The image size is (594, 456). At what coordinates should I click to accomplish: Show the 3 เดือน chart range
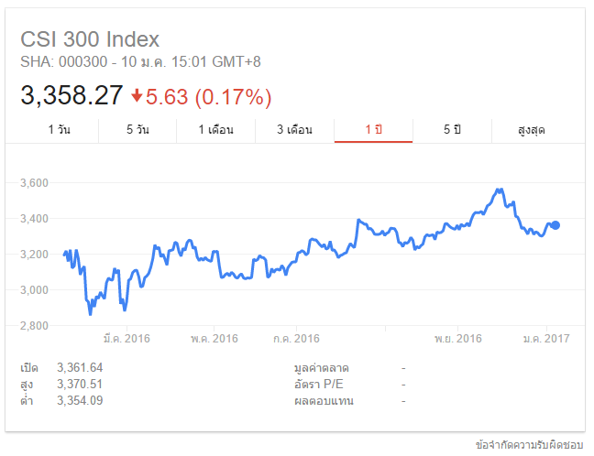coord(295,130)
